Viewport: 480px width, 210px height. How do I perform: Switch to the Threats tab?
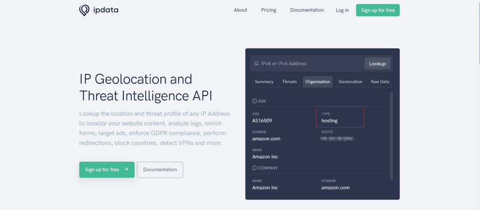[x=289, y=82]
